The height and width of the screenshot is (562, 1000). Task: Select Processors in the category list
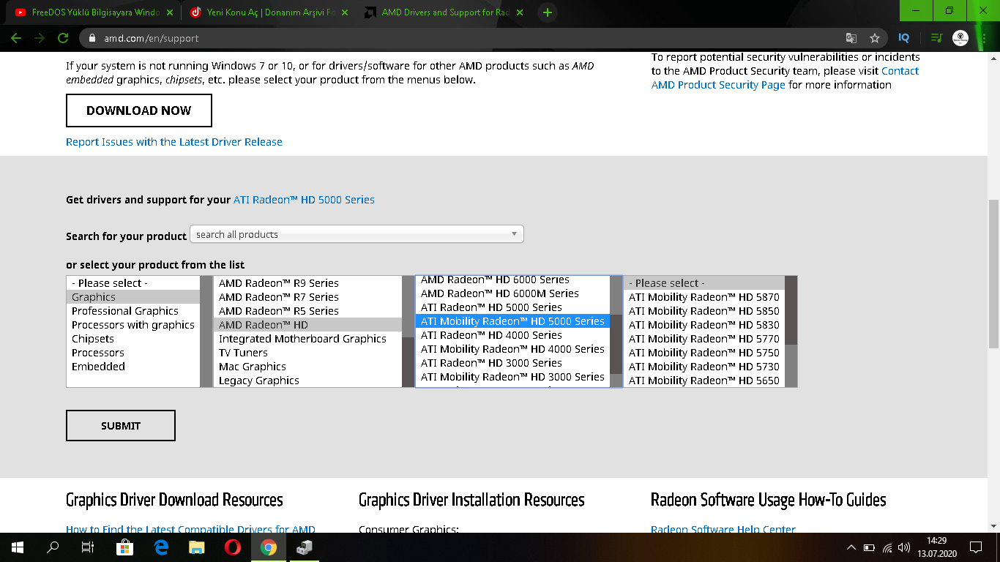[133, 353]
